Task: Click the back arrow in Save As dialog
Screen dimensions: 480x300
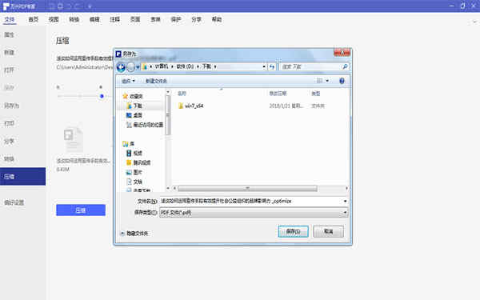Action: point(122,66)
